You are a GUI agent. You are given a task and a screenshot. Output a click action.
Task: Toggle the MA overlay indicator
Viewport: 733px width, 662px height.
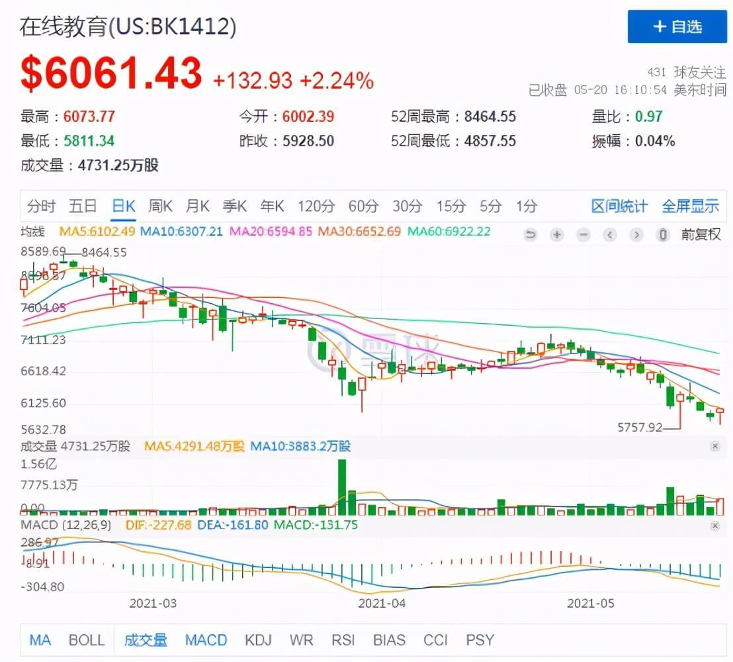tap(40, 639)
